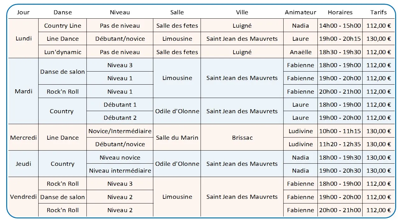The image size is (398, 224).
Task: Select the Lun'dynamic dance cell
Action: click(x=62, y=52)
